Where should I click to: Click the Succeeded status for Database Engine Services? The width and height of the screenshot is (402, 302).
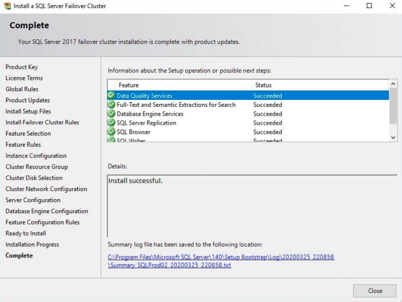pos(268,114)
